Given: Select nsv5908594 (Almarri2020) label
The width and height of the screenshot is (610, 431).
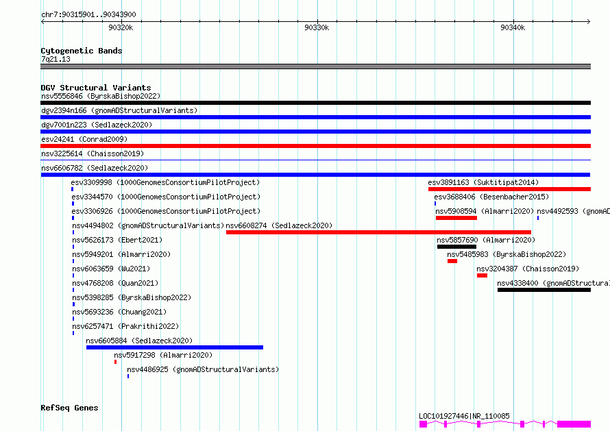Looking at the screenshot, I should [485, 211].
